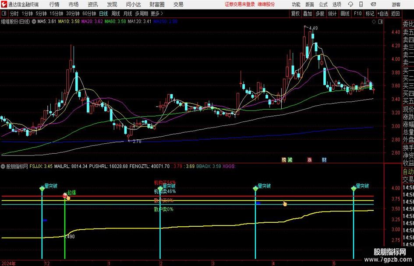Switch to the 周线 weekly tab
This screenshot has height=266, width=414.
tap(116, 14)
